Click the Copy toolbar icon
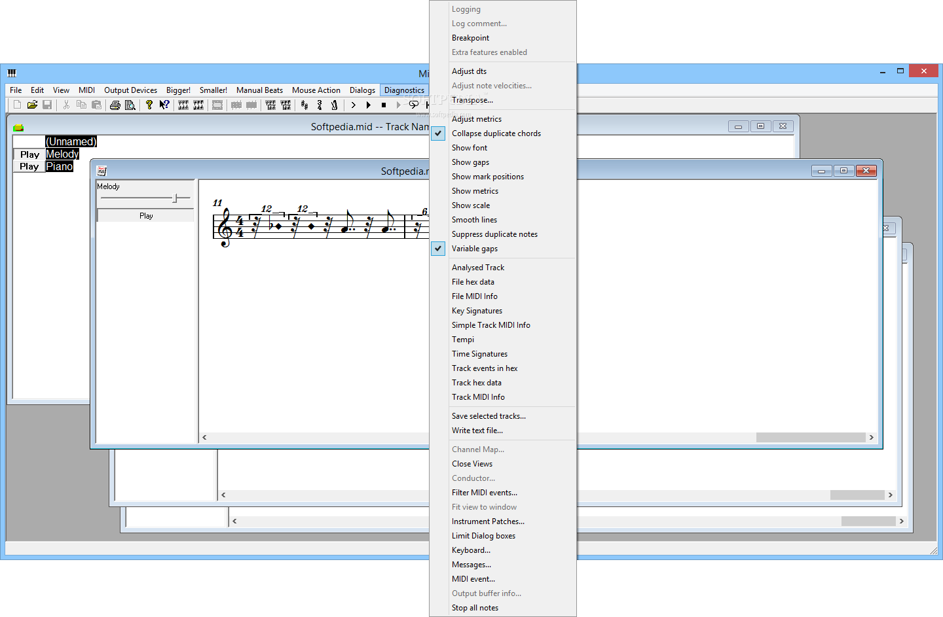943x617 pixels. (81, 105)
